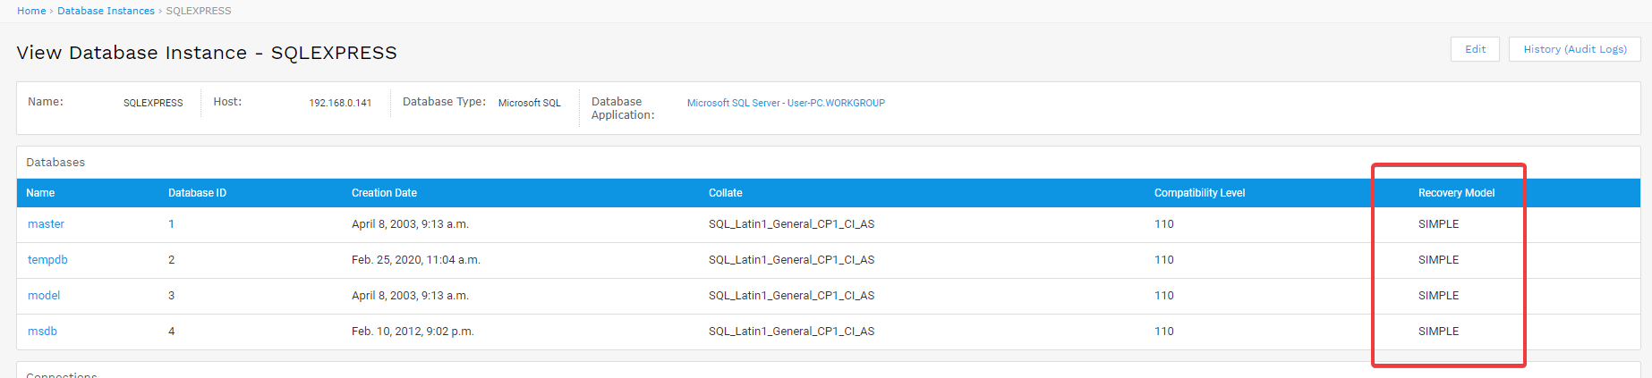Click Database ID 1 link
The image size is (1652, 378).
pos(171,224)
